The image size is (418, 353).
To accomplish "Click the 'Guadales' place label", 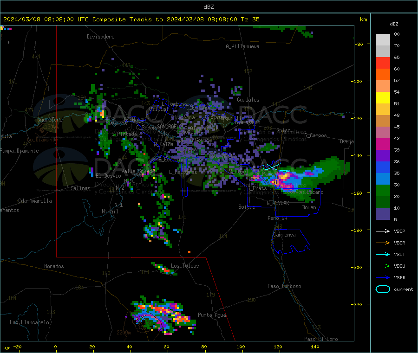I will tap(248, 100).
